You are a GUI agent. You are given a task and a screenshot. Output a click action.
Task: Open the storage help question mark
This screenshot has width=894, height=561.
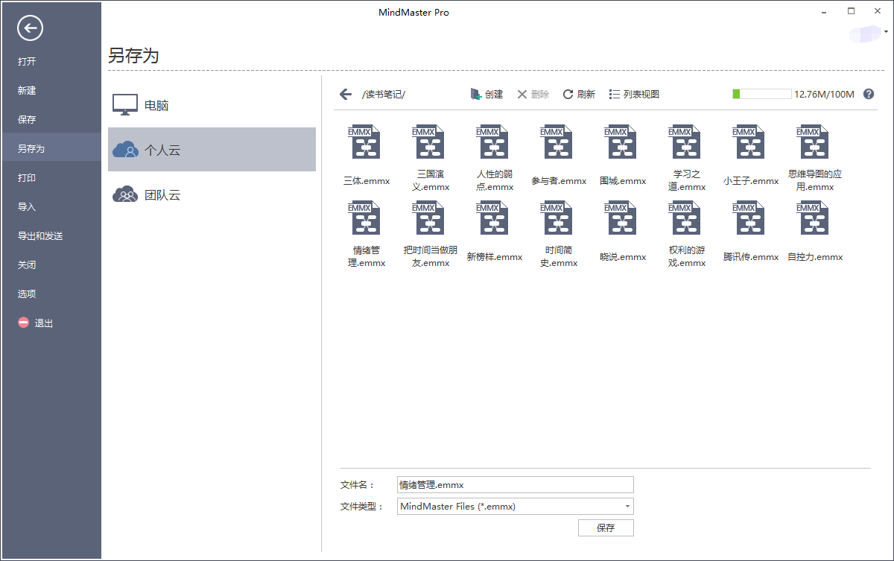point(869,94)
